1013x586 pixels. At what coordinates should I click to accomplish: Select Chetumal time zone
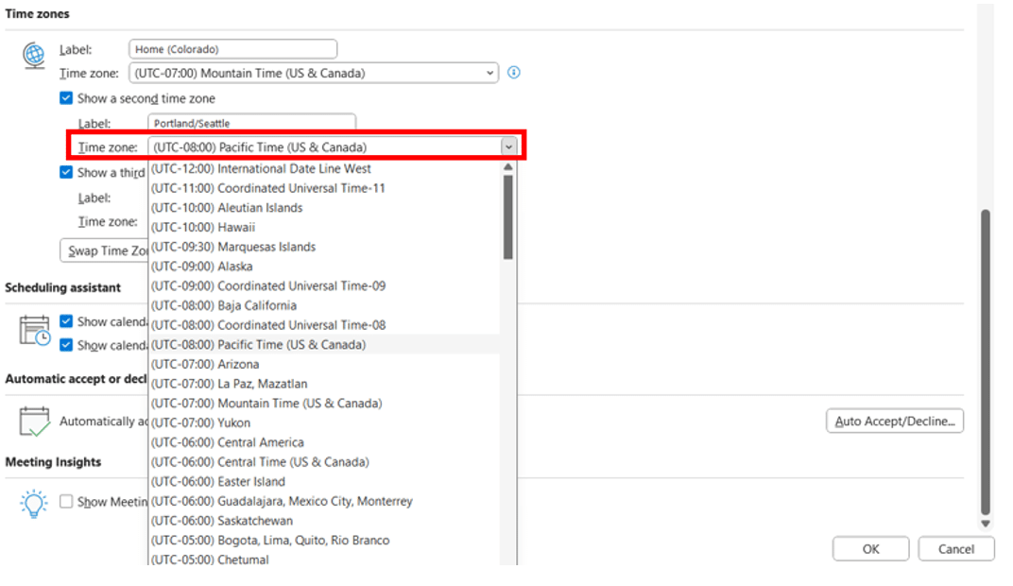click(x=324, y=559)
